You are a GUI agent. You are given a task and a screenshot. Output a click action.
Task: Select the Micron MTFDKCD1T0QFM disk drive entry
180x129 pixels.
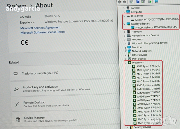coord(157,20)
